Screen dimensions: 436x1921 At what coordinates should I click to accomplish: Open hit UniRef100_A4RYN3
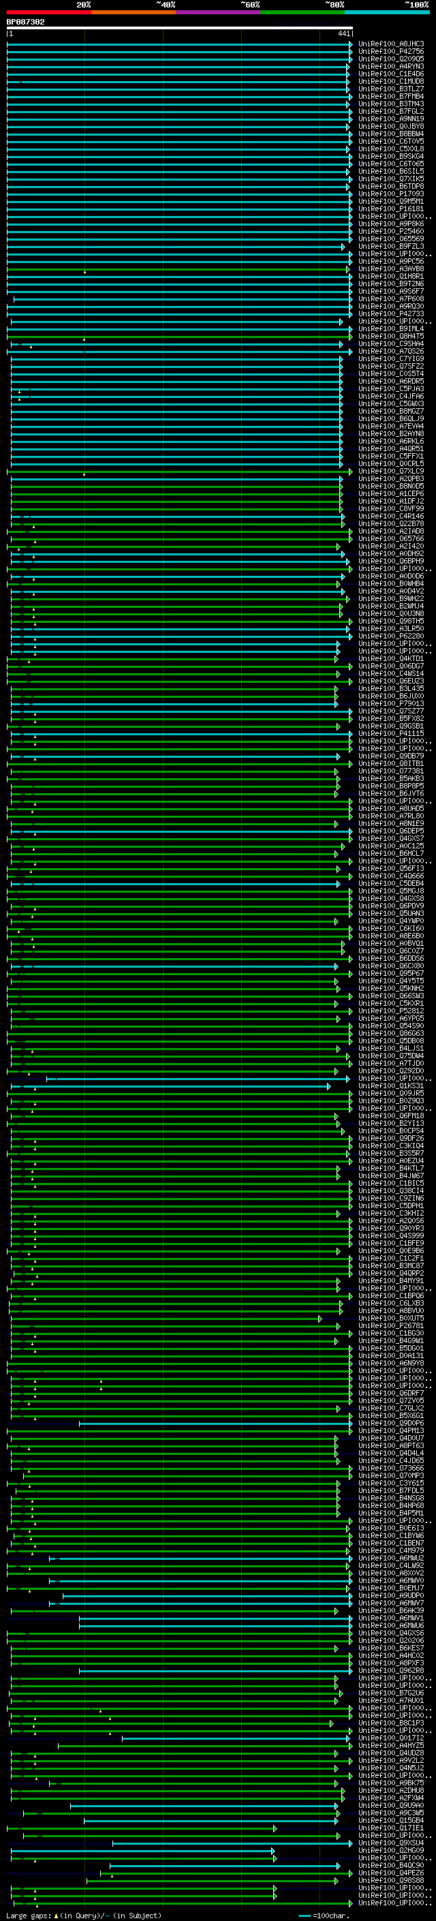[391, 66]
